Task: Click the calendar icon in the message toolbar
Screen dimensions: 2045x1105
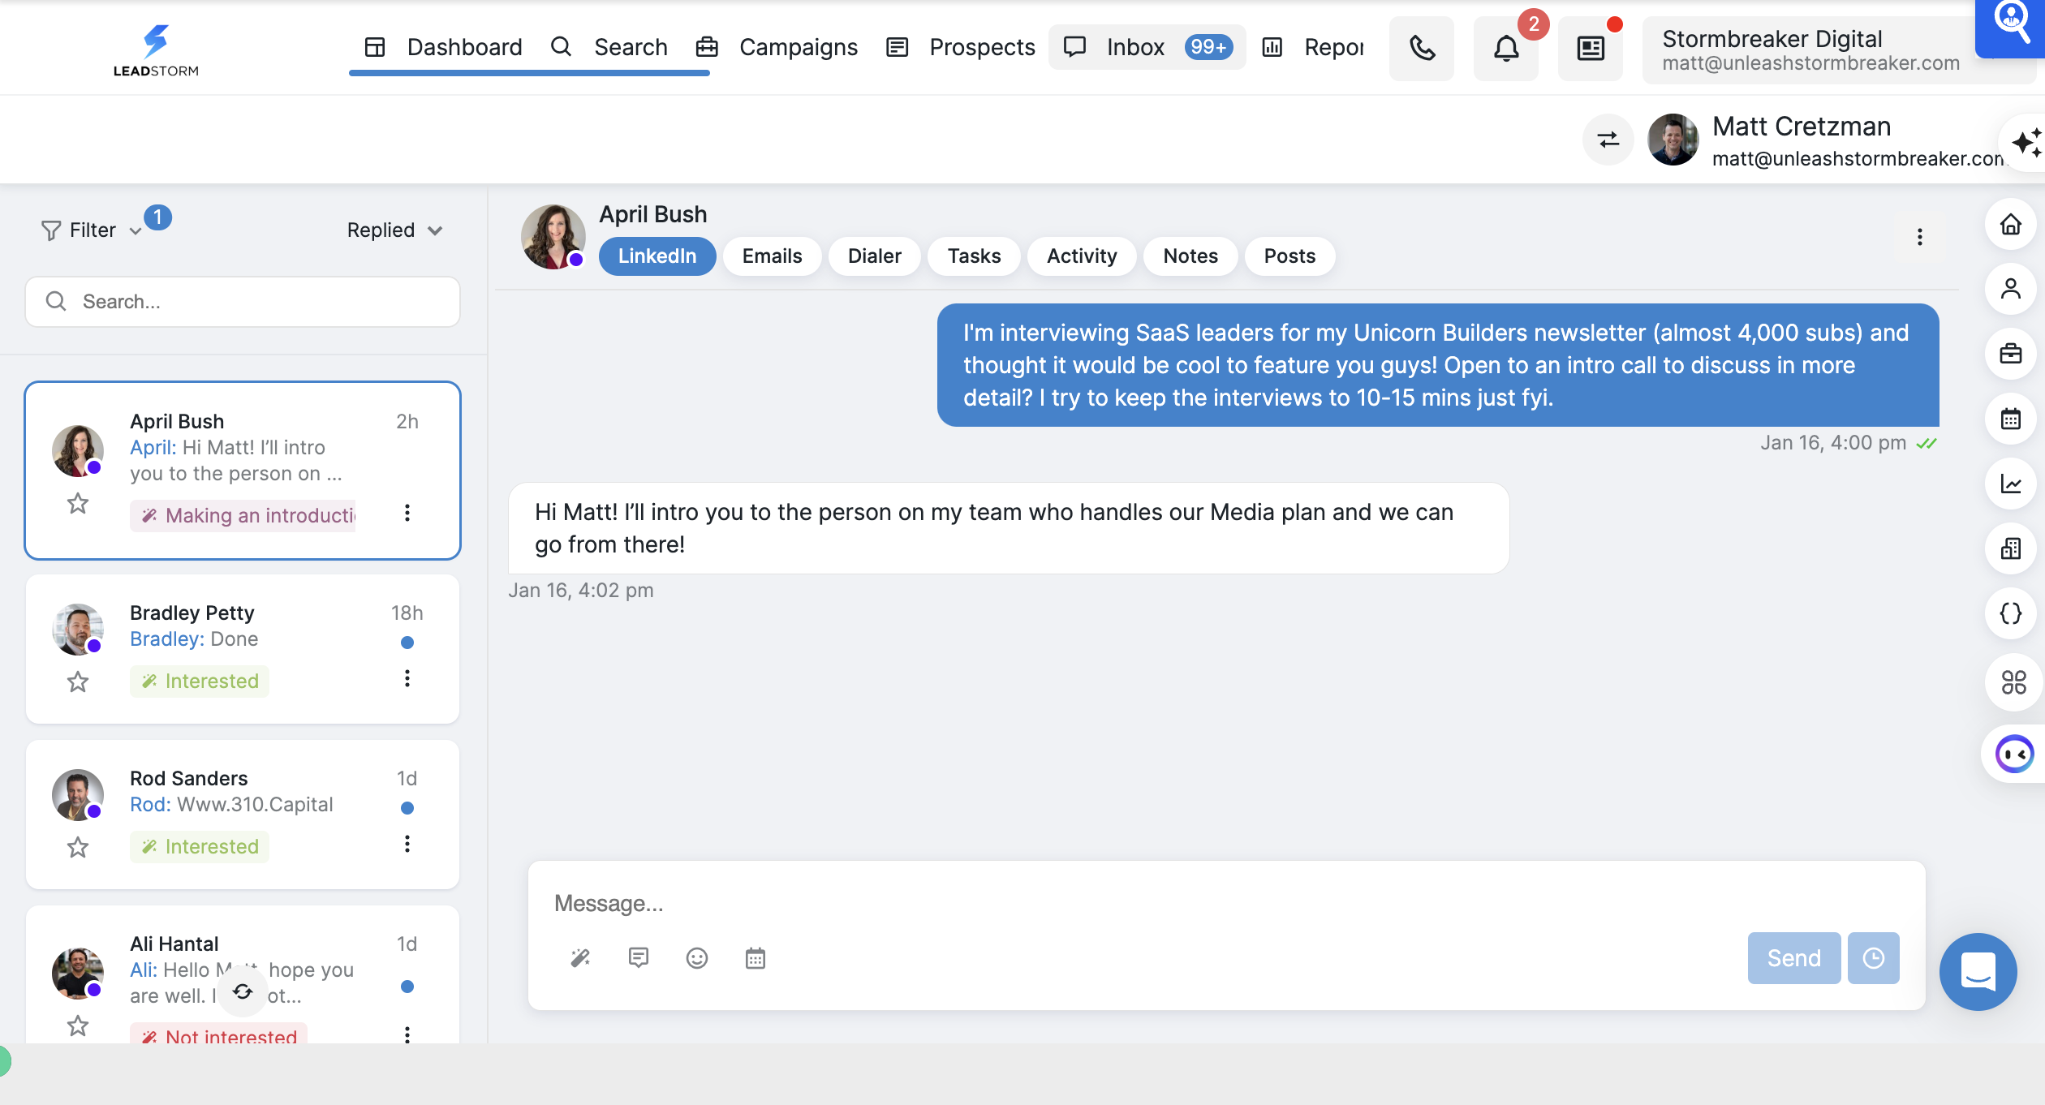Action: tap(756, 958)
